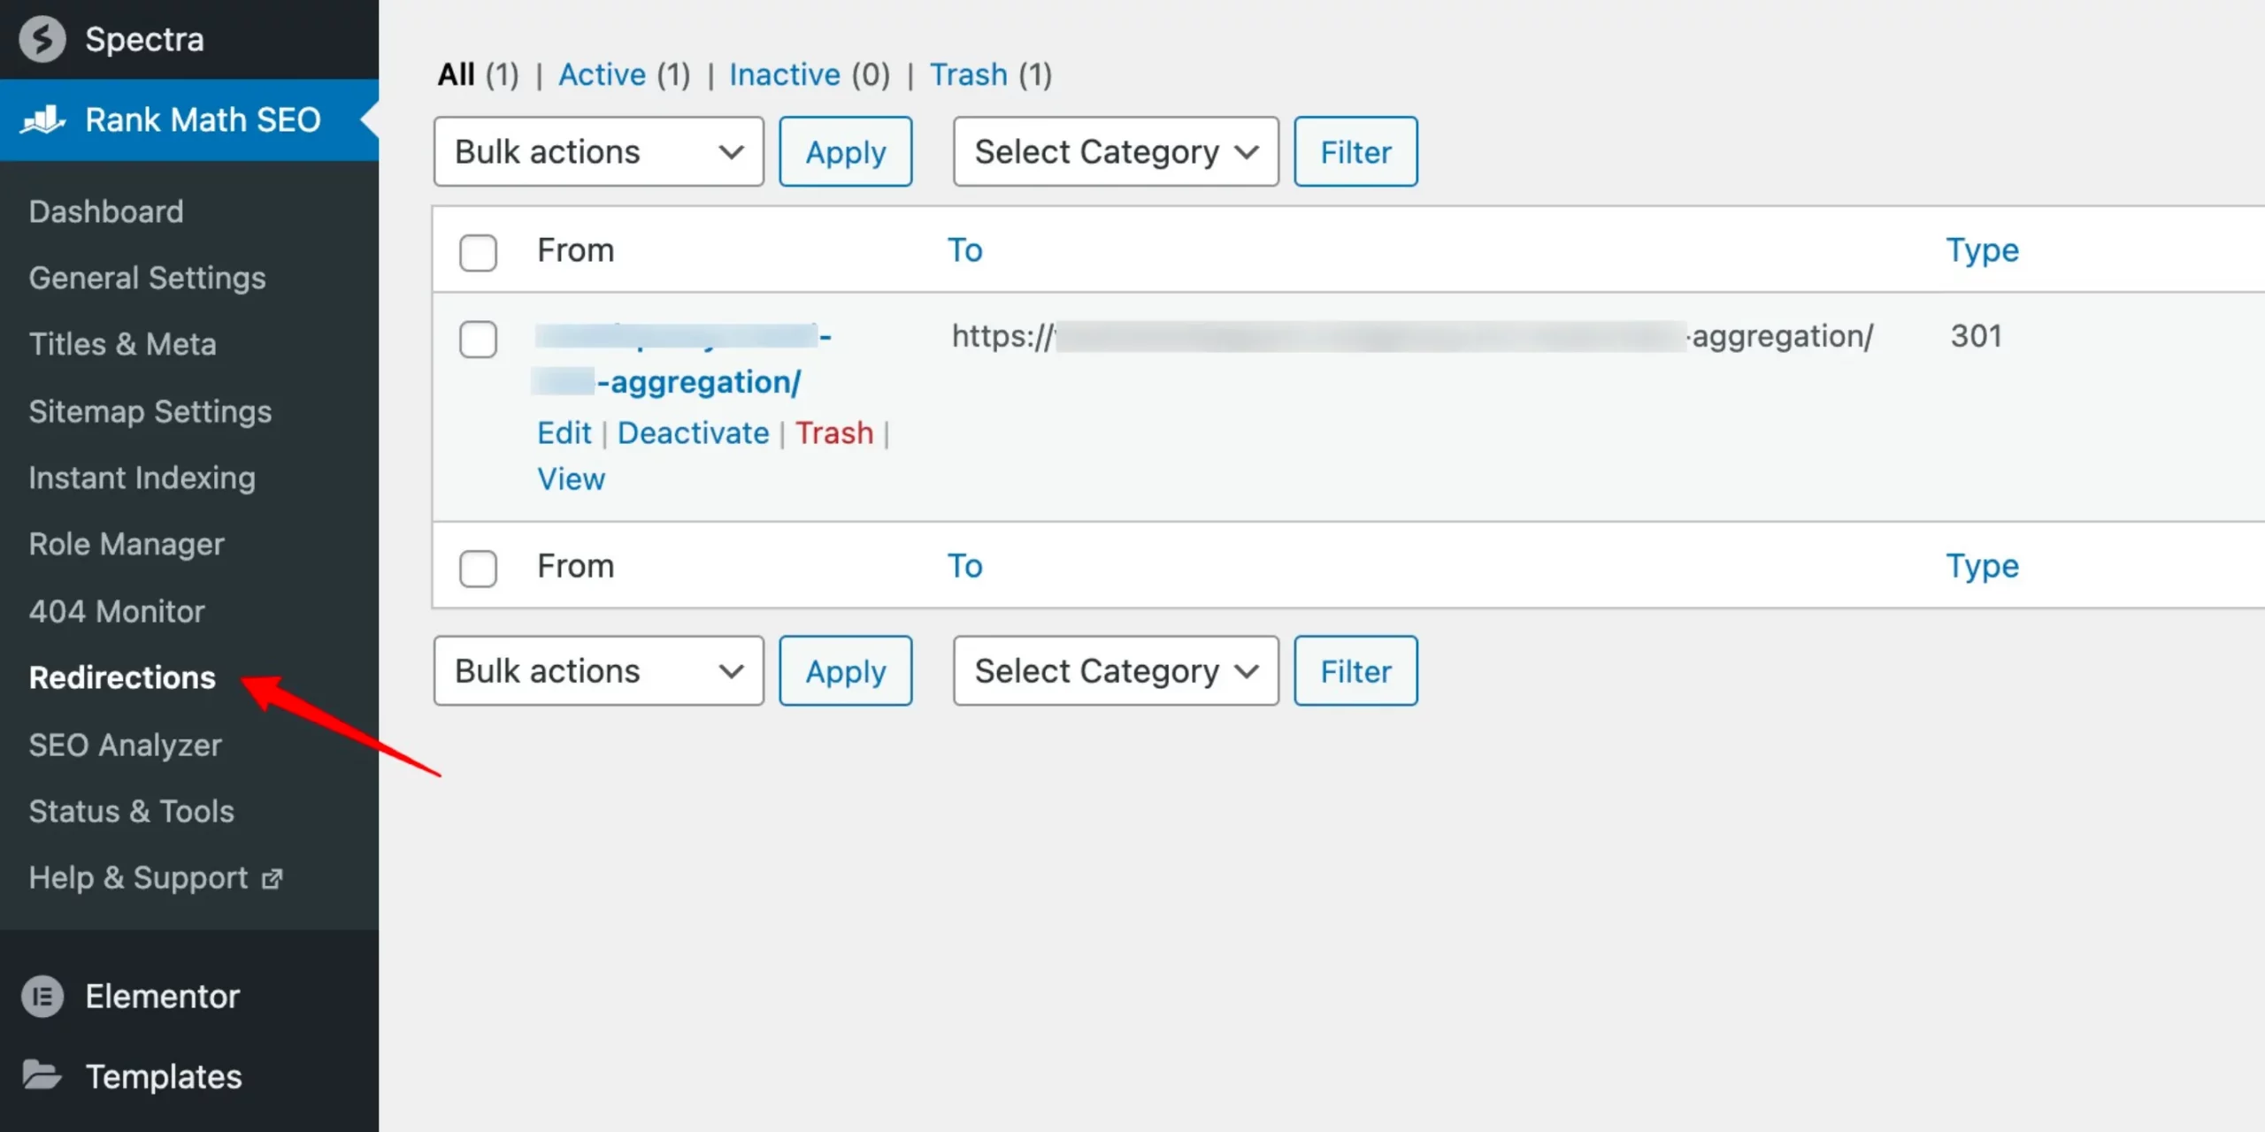Click Edit under the aggregation redirection
This screenshot has width=2265, height=1132.
pos(564,433)
